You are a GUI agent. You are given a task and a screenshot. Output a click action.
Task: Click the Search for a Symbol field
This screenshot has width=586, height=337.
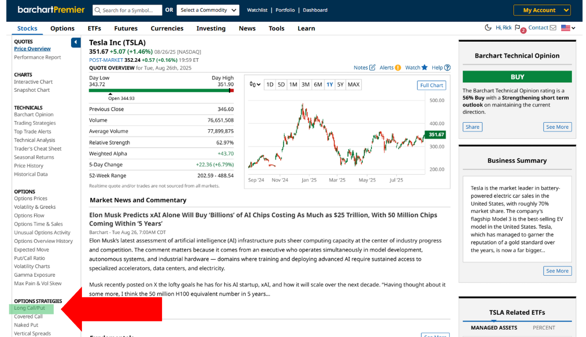click(x=127, y=10)
